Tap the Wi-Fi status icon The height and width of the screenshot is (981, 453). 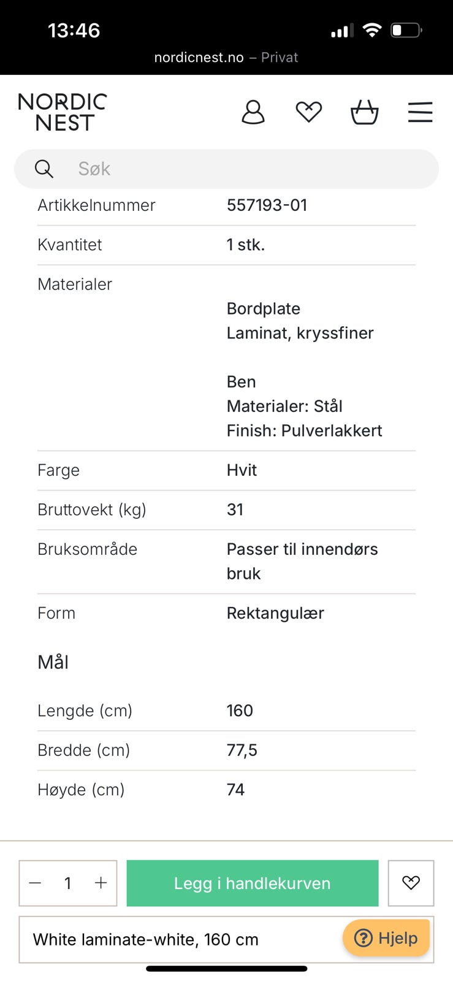tap(372, 30)
